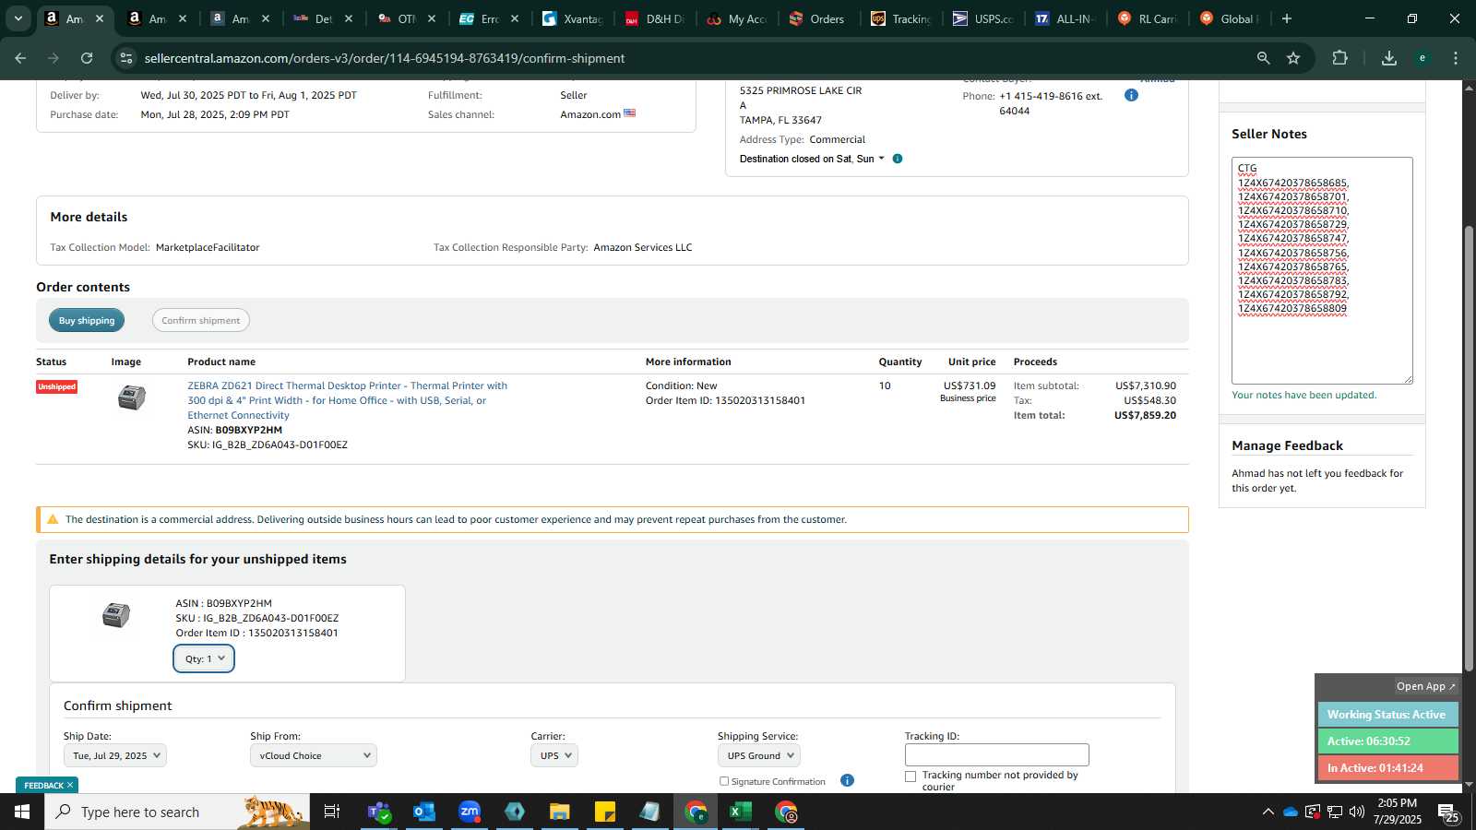Switch to the Xvantage tab
Viewport: 1476px width, 830px height.
pyautogui.click(x=572, y=18)
